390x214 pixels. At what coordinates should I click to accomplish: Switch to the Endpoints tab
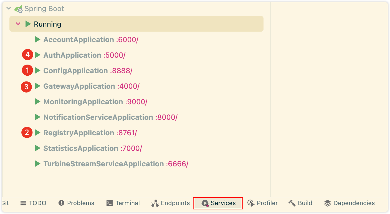click(x=171, y=203)
